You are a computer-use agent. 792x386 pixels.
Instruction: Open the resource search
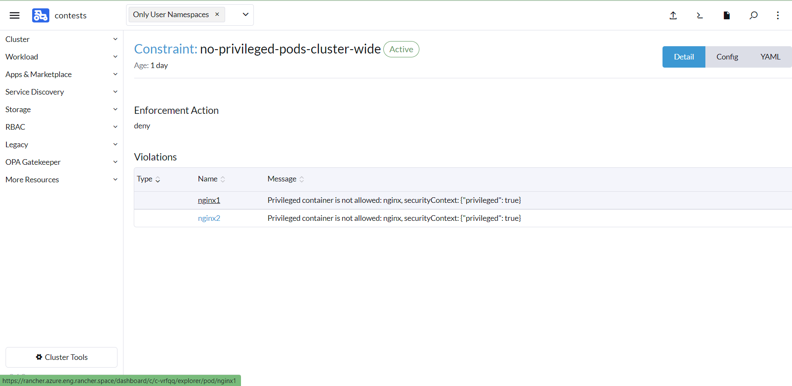(x=753, y=15)
